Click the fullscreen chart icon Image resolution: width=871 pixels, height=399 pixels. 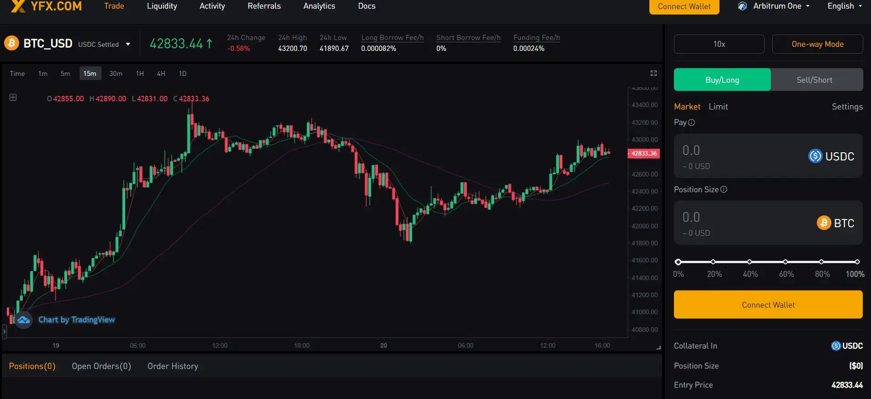click(x=653, y=73)
